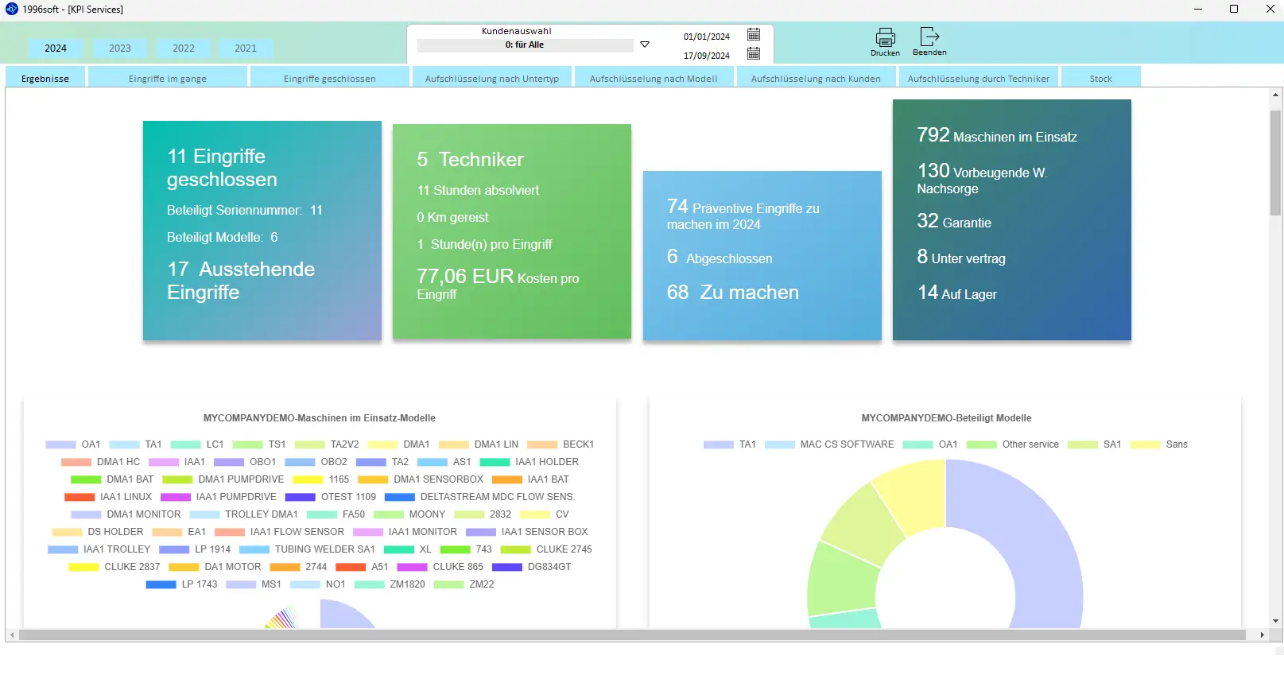Toggle DELTASTREAM MDC FLOW SENS. legend swatch
This screenshot has width=1284, height=679.
[x=399, y=497]
